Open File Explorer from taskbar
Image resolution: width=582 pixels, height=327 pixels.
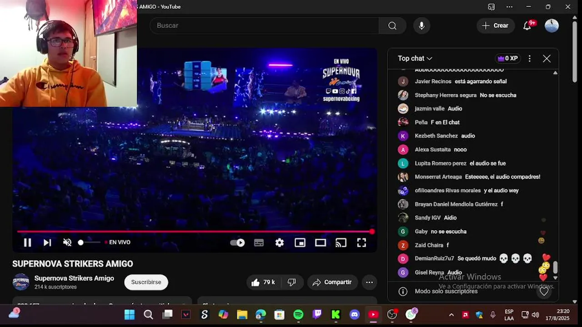(242, 315)
